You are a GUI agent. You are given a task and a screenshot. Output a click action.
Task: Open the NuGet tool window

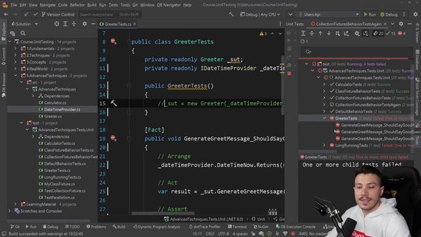[x=260, y=226]
